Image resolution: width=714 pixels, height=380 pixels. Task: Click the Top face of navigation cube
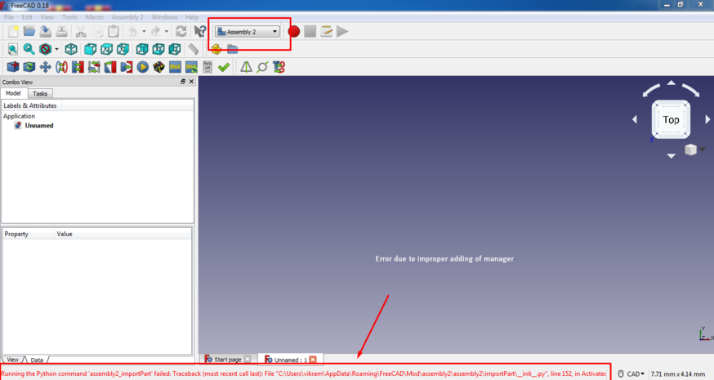pyautogui.click(x=671, y=119)
